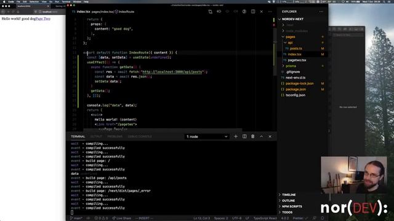
Task: Select index.tsx in Explorer tree
Action: tap(294, 54)
